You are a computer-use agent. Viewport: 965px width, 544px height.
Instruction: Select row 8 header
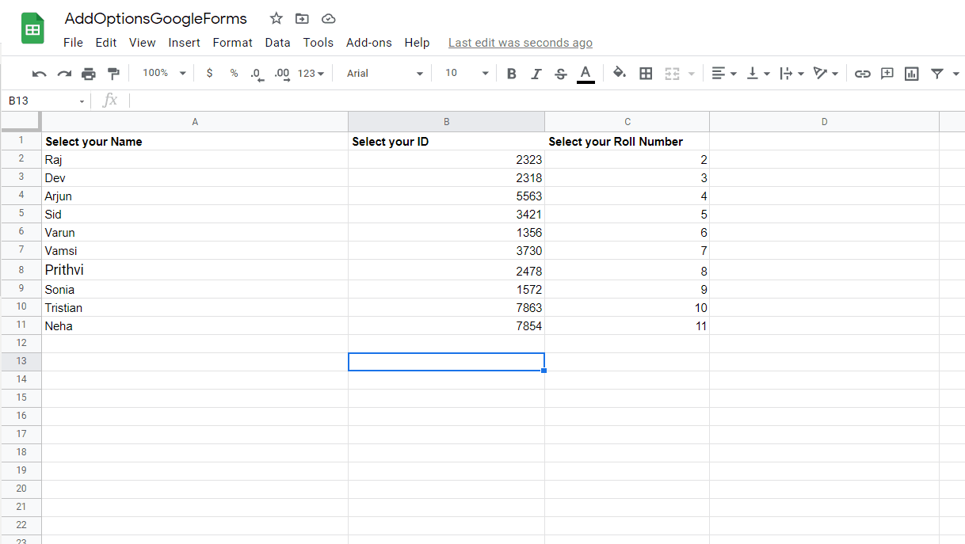pyautogui.click(x=21, y=270)
